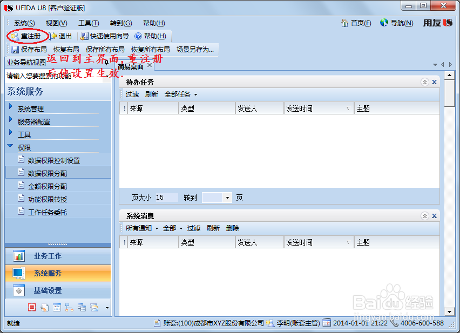Open the 全部 dropdown in 系统消息
Image resolution: width=460 pixels, height=333 pixels.
pyautogui.click(x=173, y=228)
